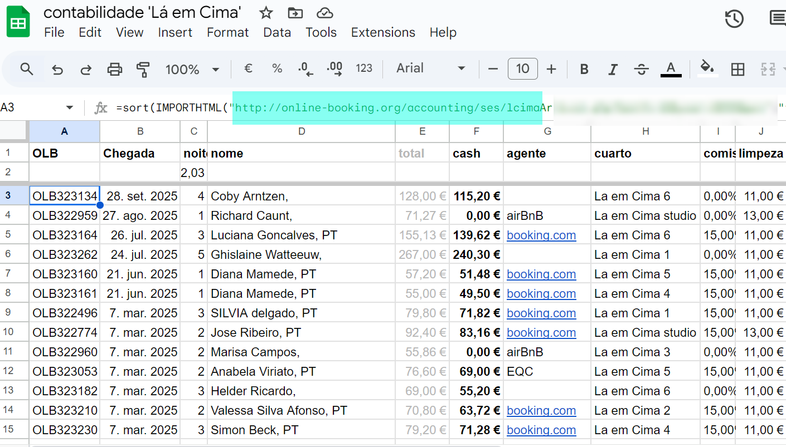Increase font size with plus button
Screen dimensions: 786x447
551,69
